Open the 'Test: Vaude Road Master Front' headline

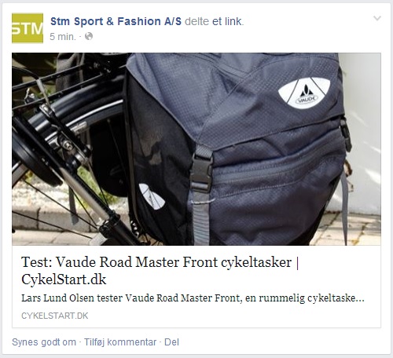(160, 271)
